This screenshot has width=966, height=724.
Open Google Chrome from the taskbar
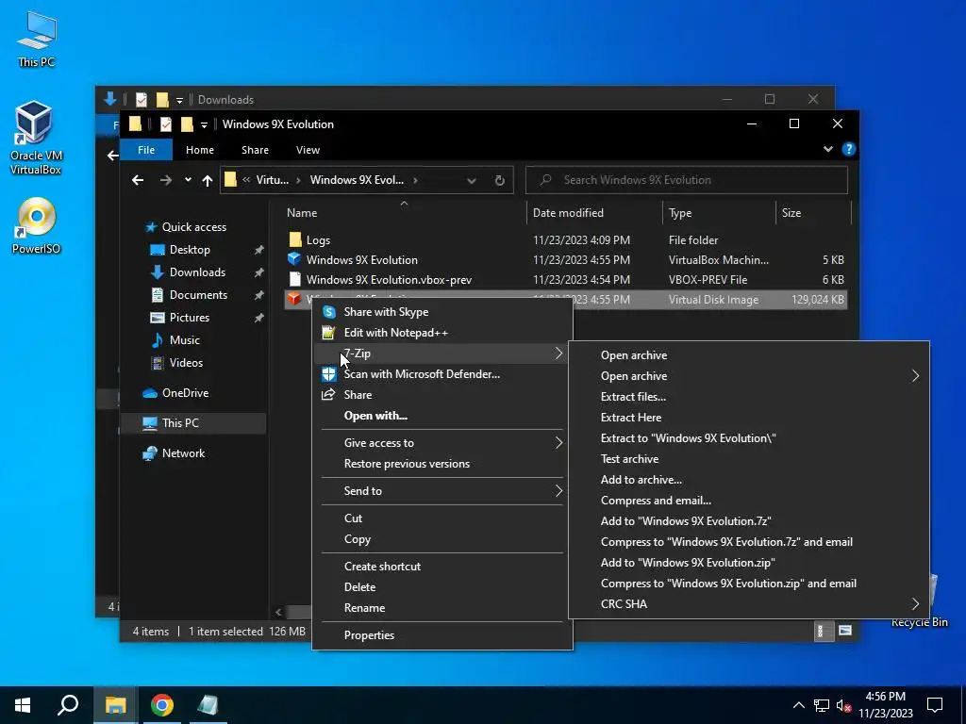162,705
